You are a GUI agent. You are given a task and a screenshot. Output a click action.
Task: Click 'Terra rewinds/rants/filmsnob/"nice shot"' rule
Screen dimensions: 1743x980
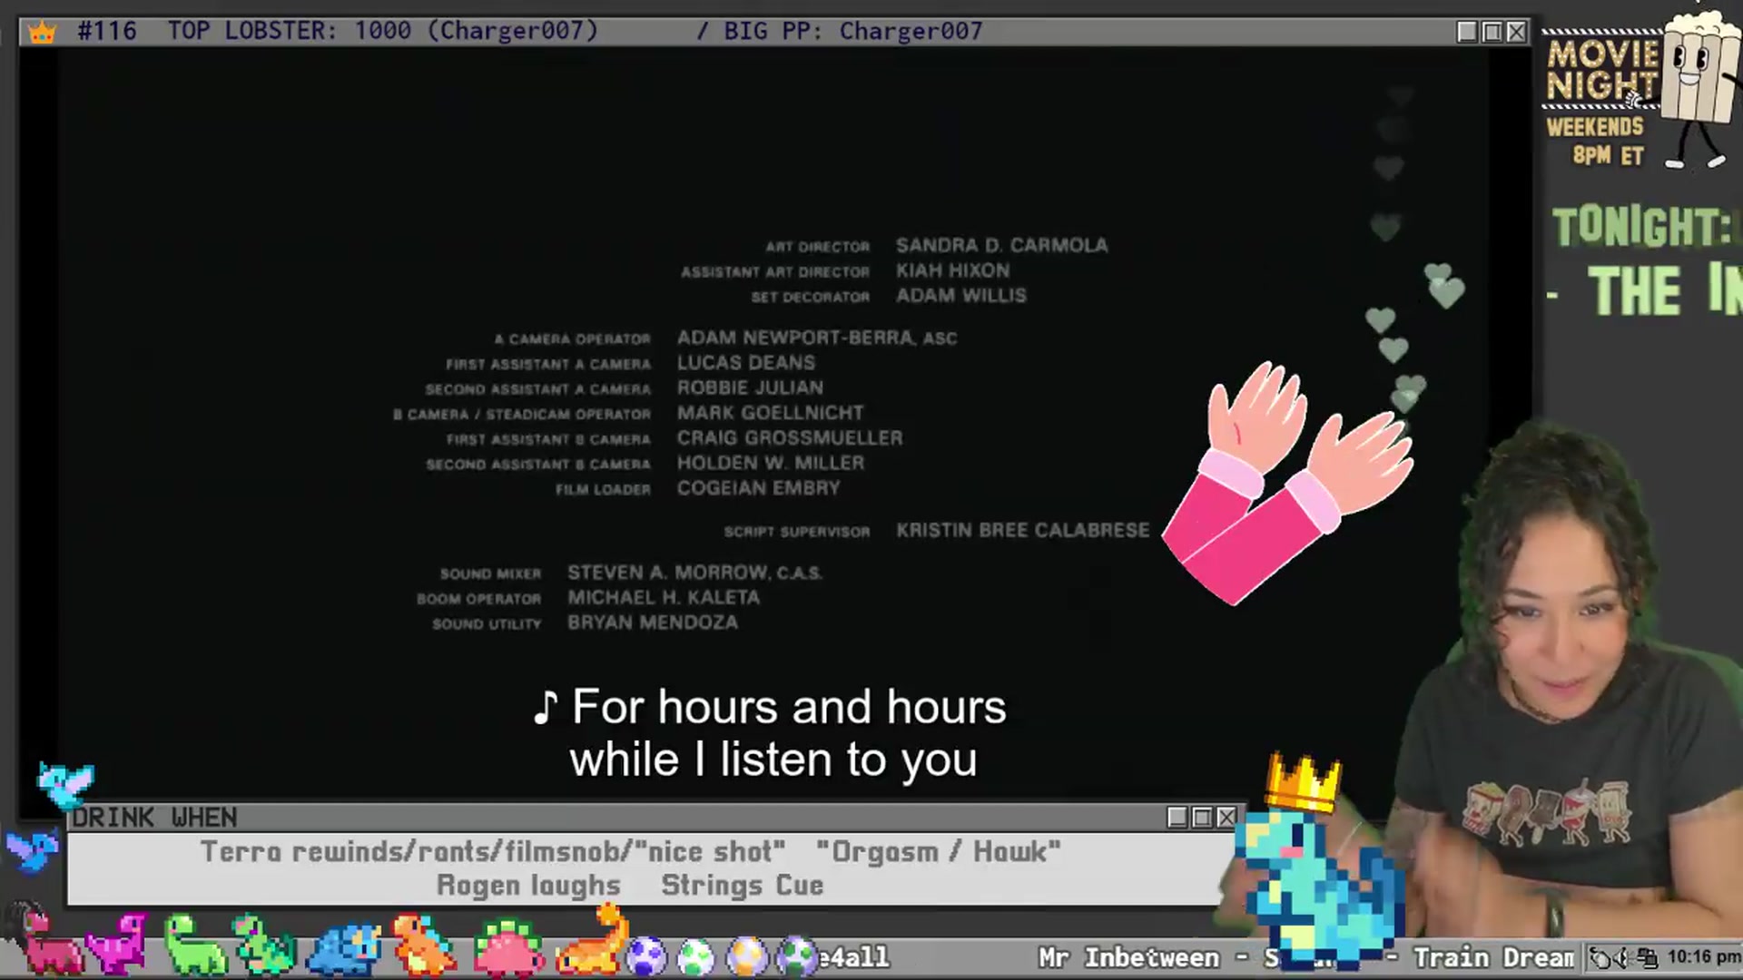click(x=492, y=851)
